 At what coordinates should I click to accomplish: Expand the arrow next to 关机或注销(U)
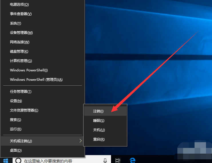pos(80,141)
